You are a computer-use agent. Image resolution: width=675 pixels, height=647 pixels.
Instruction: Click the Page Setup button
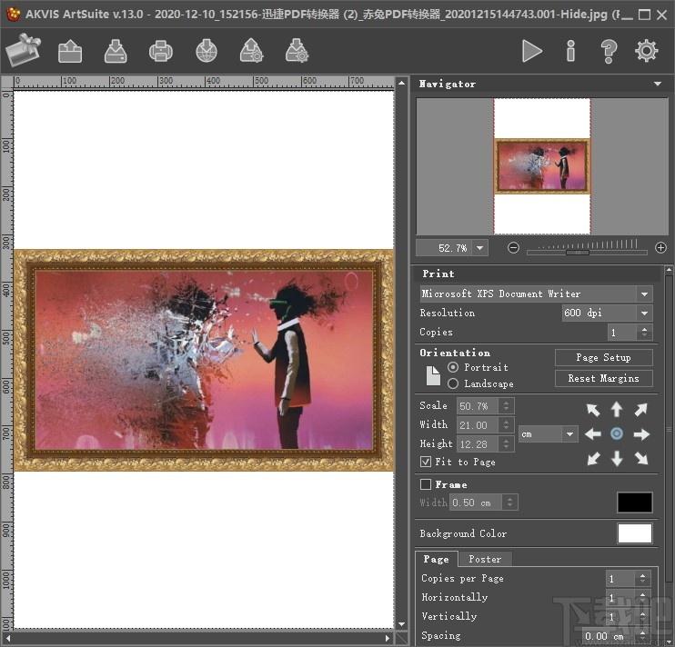[x=603, y=357]
